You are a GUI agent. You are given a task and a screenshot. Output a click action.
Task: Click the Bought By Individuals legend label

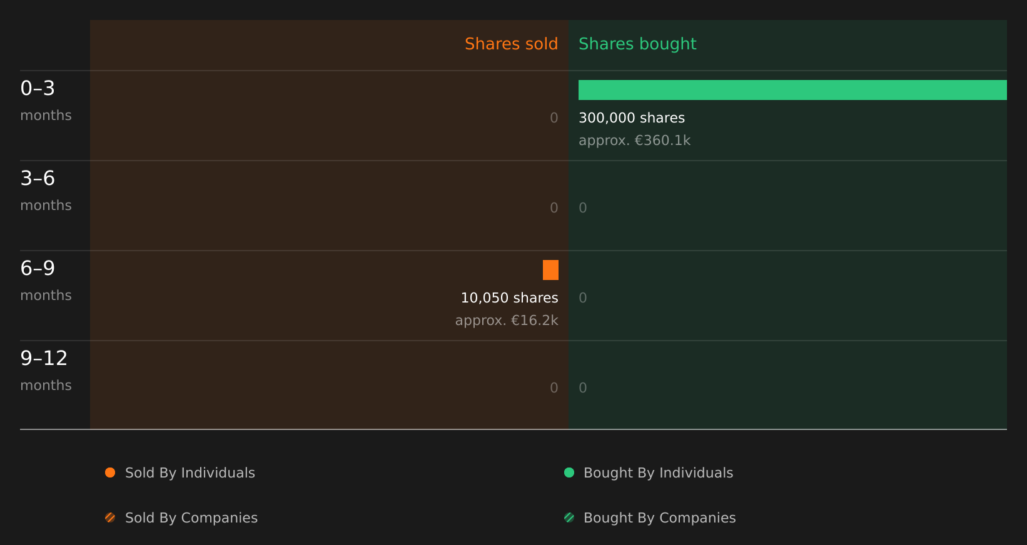point(658,473)
